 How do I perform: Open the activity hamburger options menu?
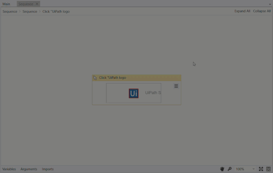tap(176, 86)
